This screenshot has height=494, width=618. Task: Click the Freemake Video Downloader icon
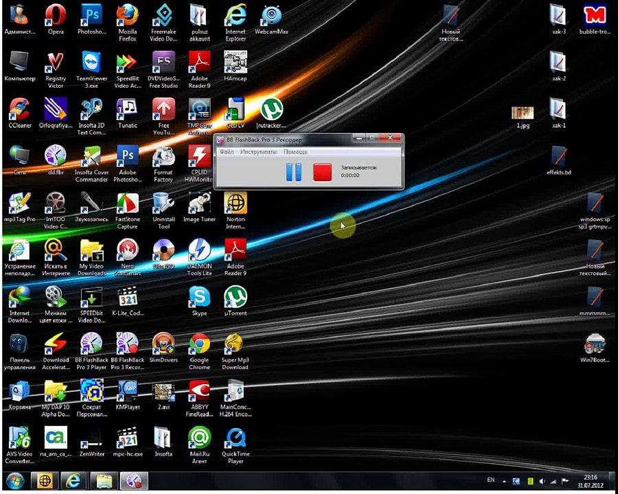pos(163,23)
